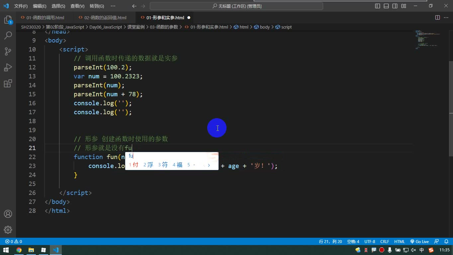453x255 pixels.
Task: Open the Extensions view icon
Action: point(8,83)
